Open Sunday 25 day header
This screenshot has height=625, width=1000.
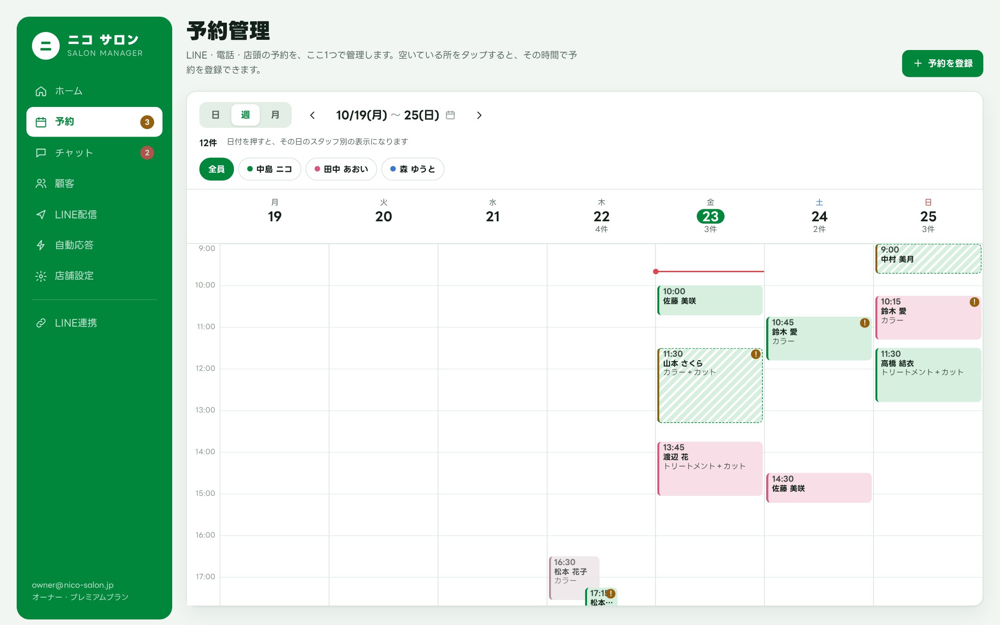tap(928, 216)
